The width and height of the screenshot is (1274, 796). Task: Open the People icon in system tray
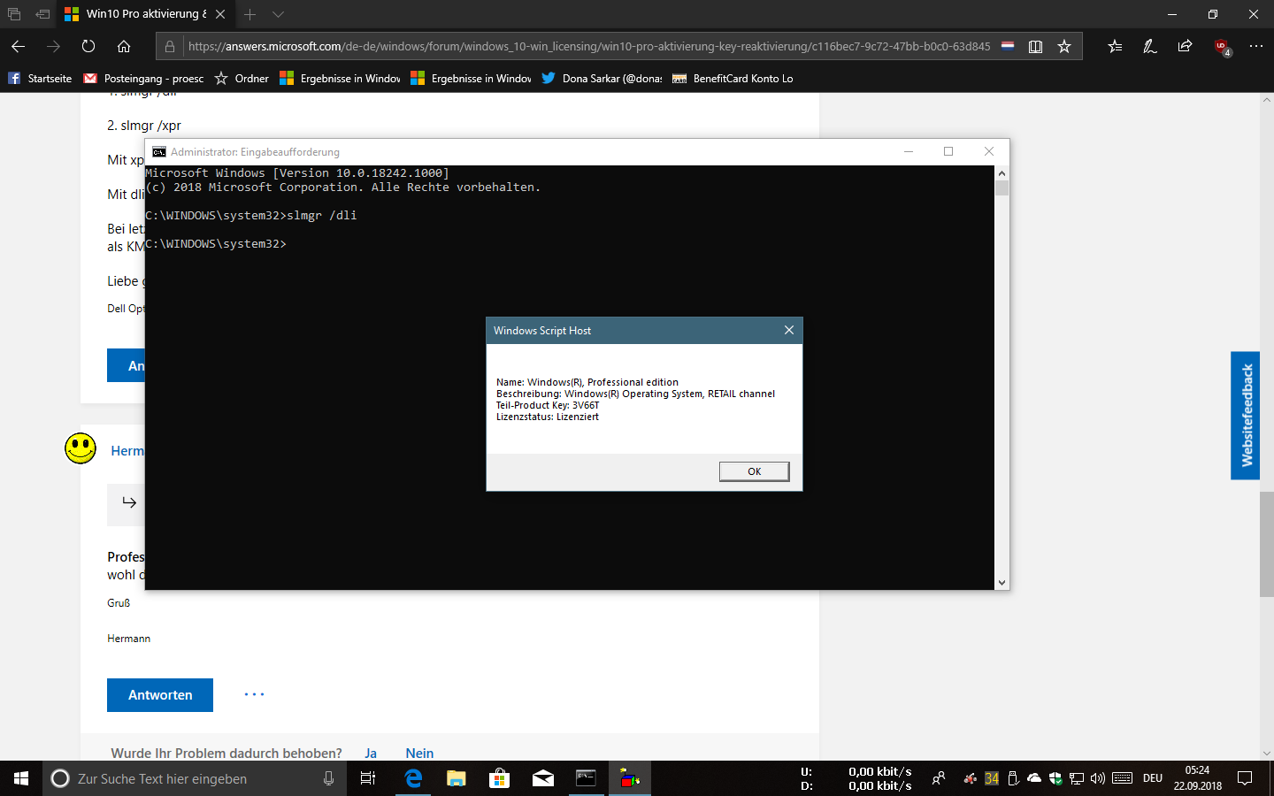pos(939,778)
